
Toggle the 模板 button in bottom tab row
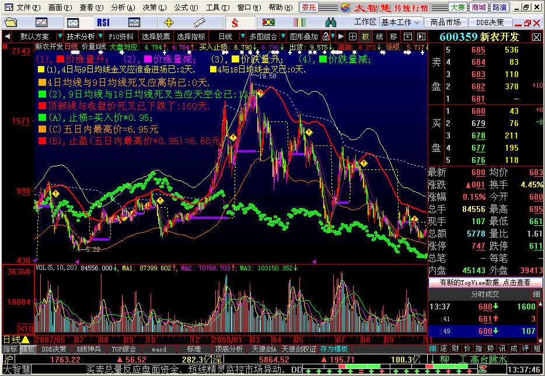click(x=27, y=349)
